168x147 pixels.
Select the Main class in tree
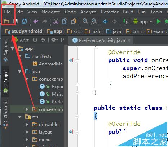pos(52,94)
